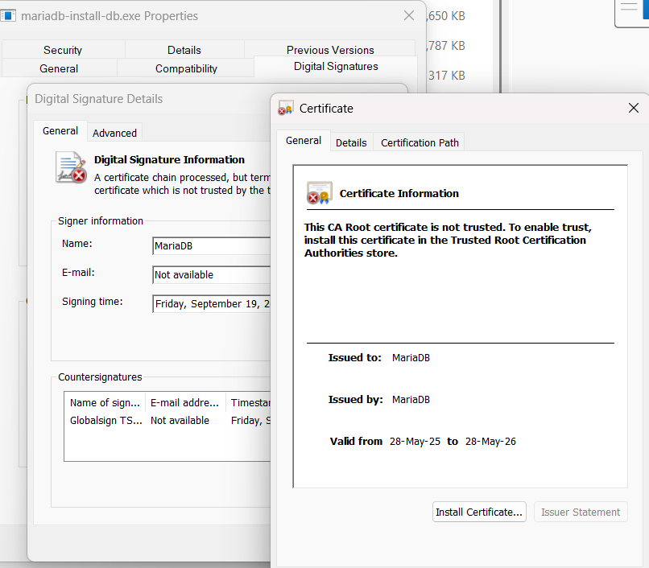
Task: Click the untrusted certificate icon in Certificate Information
Action: (319, 193)
